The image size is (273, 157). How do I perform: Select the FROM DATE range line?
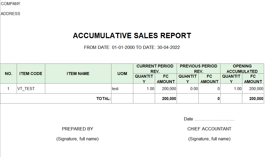point(132,48)
